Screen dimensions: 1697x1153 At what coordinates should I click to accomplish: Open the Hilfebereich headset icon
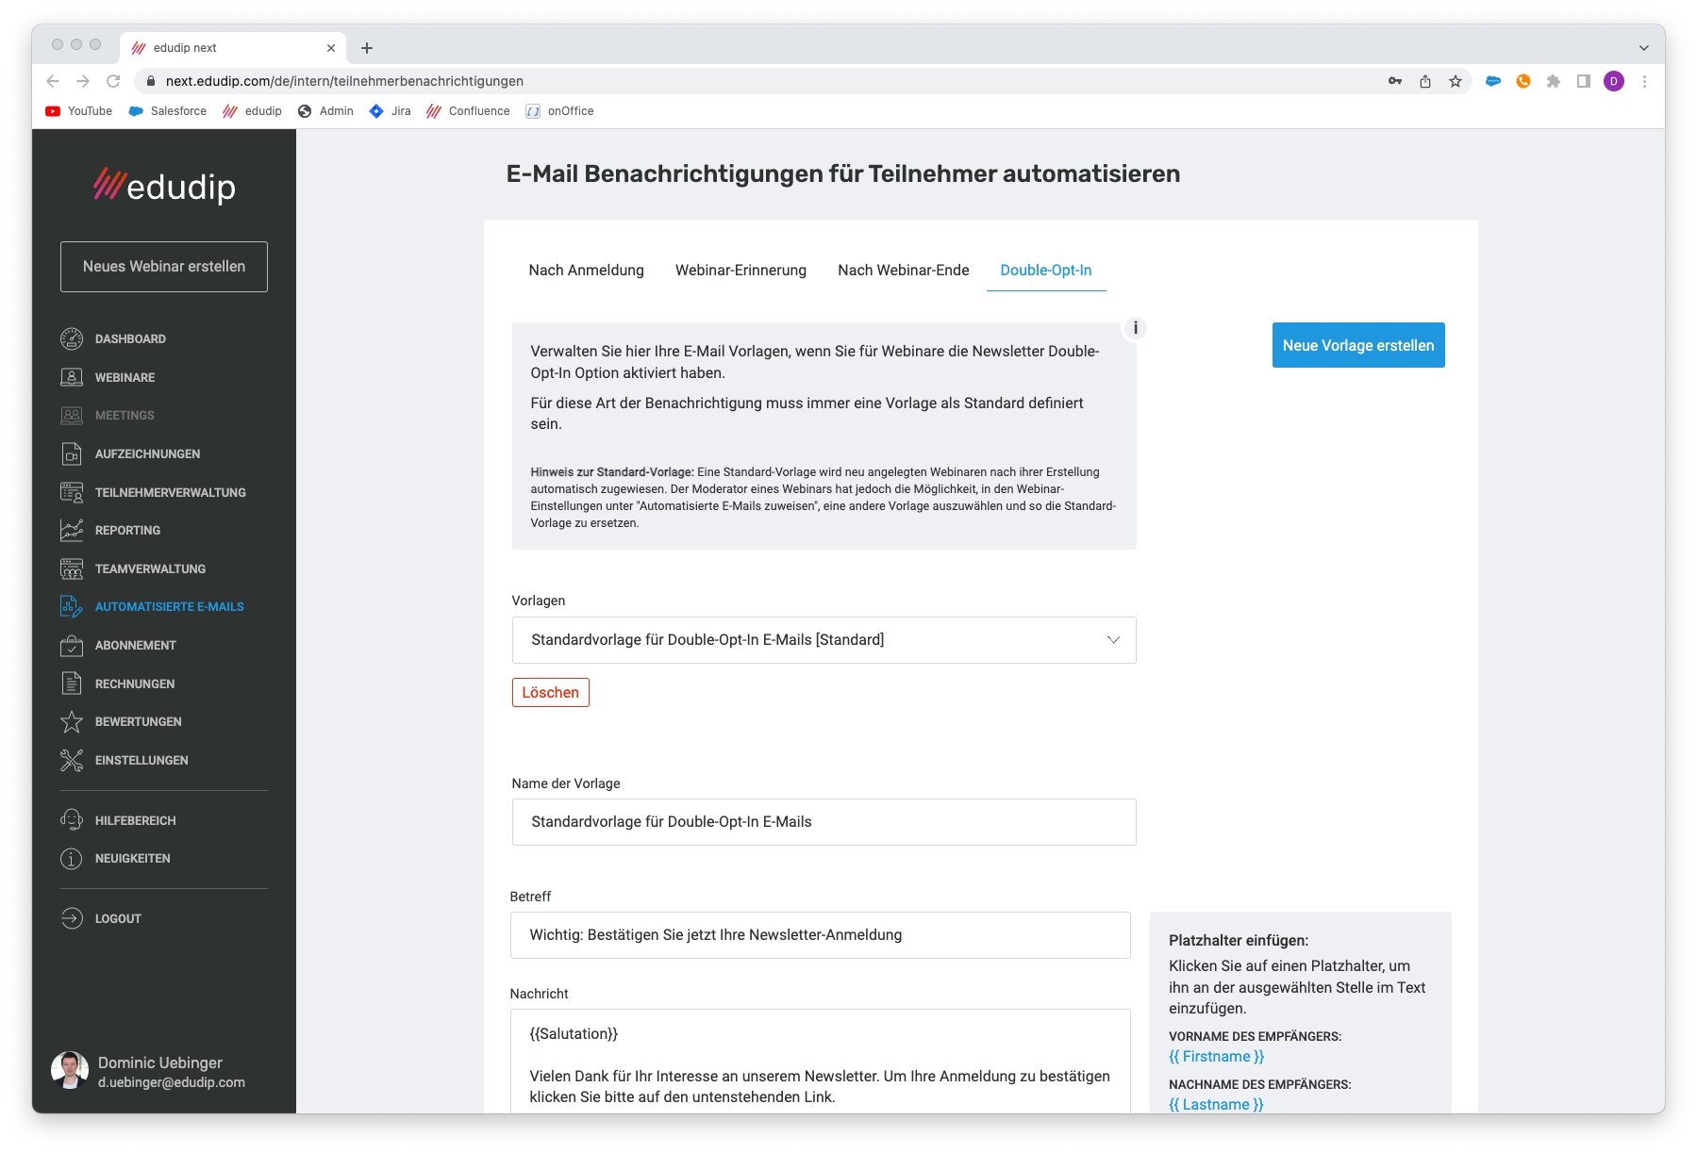click(72, 820)
